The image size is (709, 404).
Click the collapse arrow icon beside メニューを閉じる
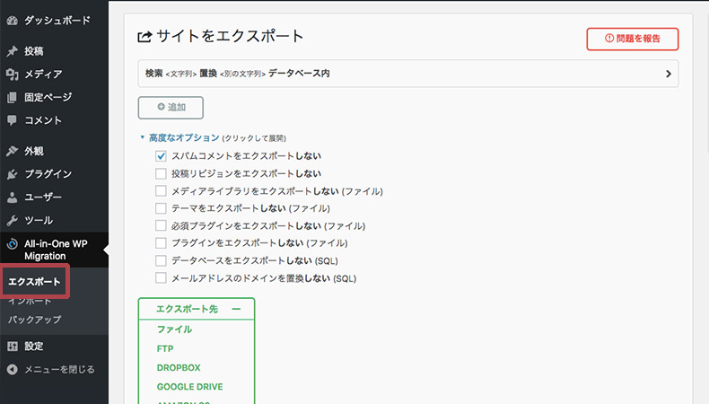pos(13,370)
